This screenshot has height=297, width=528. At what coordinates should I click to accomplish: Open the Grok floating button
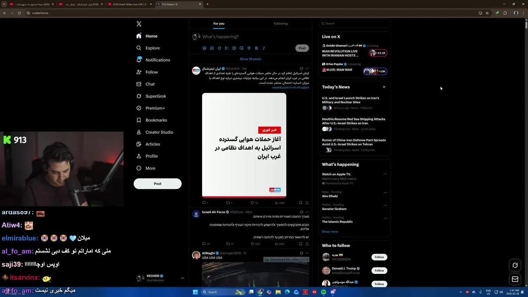[x=515, y=265]
